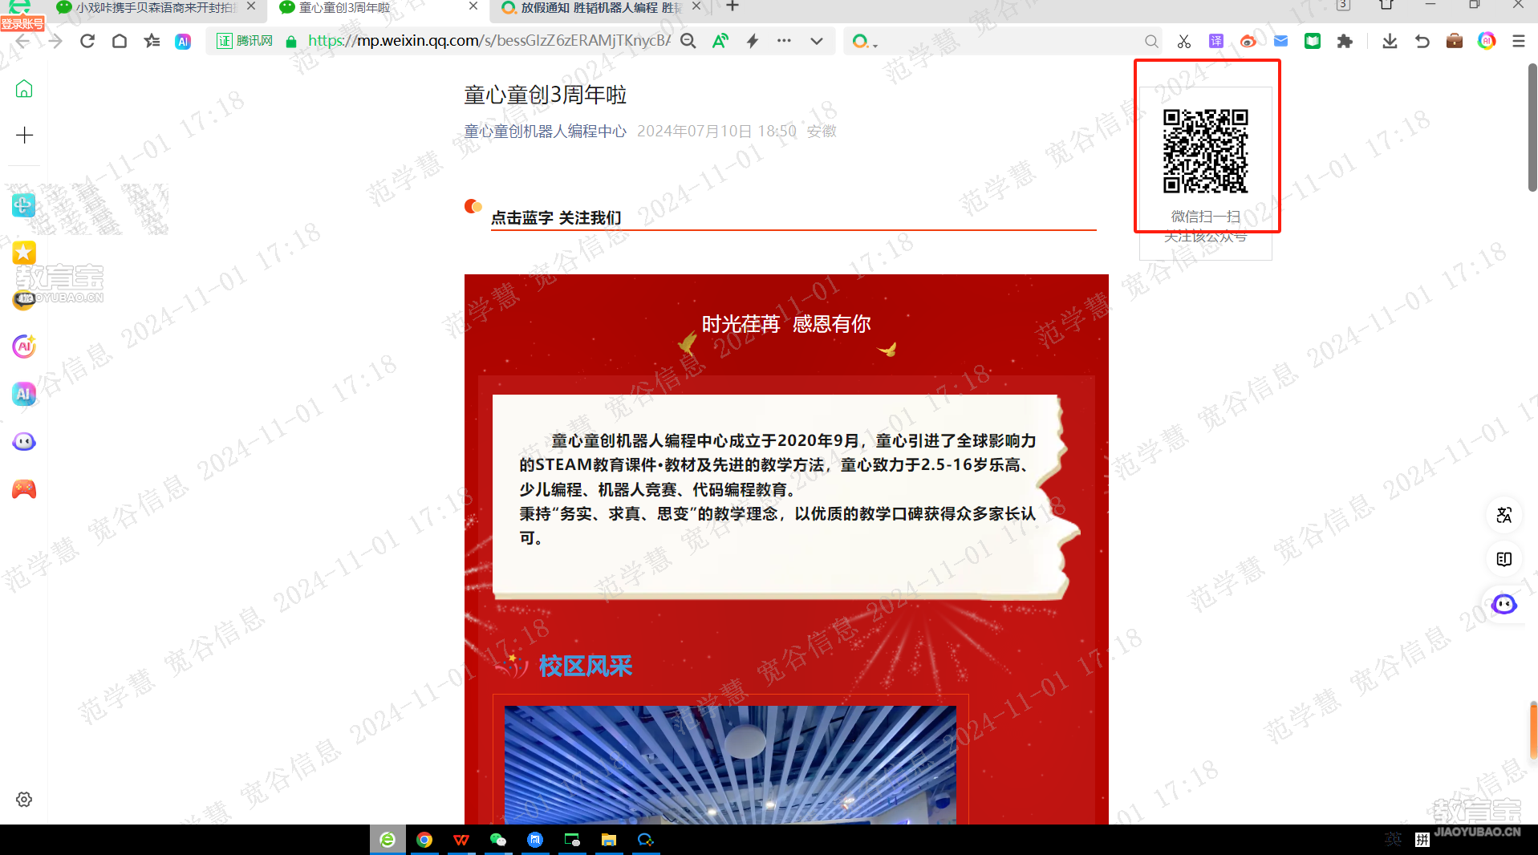
Task: Open the 童心童创机器人编程中心 account link
Action: [x=545, y=131]
